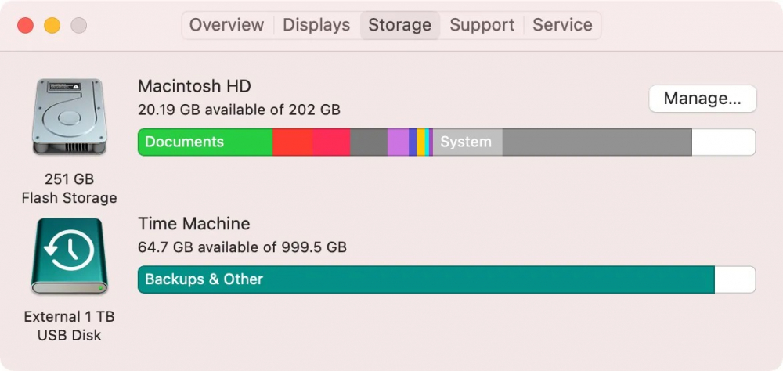Click the System storage segment
This screenshot has height=371, width=783.
[x=467, y=142]
